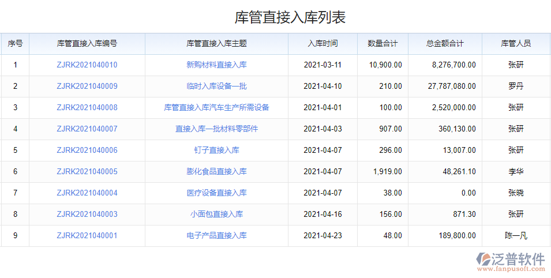
Task: Select row number 9 cell
Action: [15, 235]
